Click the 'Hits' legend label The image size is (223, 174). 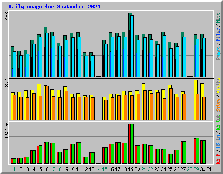[218, 18]
